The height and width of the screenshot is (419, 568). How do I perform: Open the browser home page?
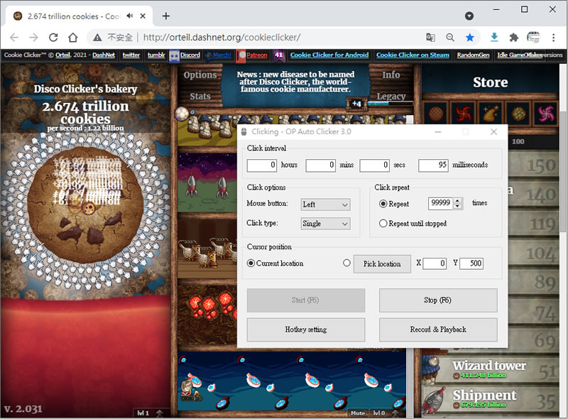click(x=73, y=38)
